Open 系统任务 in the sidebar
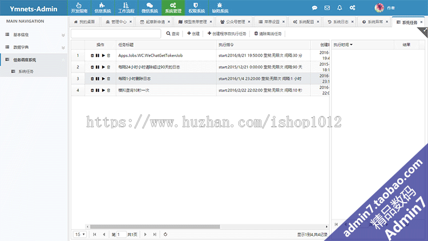The width and height of the screenshot is (428, 241). 34,71
